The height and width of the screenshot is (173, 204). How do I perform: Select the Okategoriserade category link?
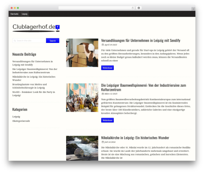pos(21,121)
